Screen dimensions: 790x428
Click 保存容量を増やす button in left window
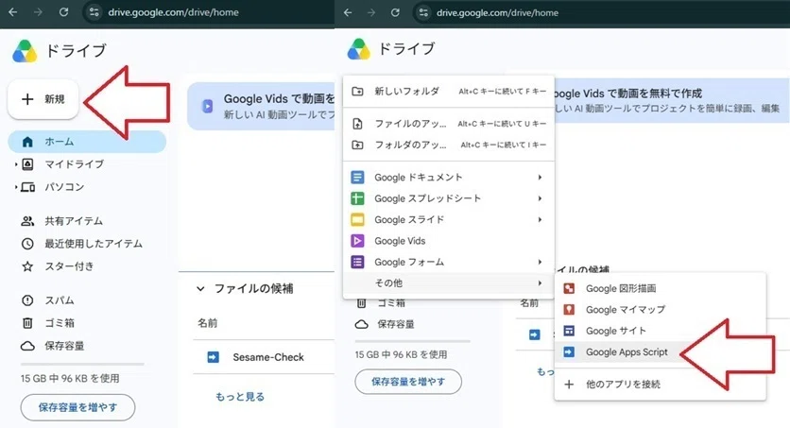click(x=77, y=407)
